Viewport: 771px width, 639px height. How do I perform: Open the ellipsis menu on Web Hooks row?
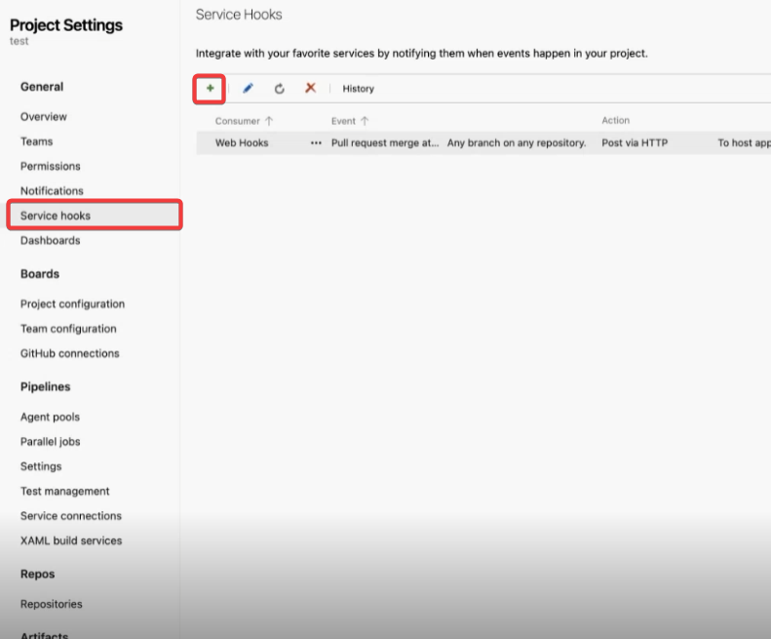pos(315,143)
